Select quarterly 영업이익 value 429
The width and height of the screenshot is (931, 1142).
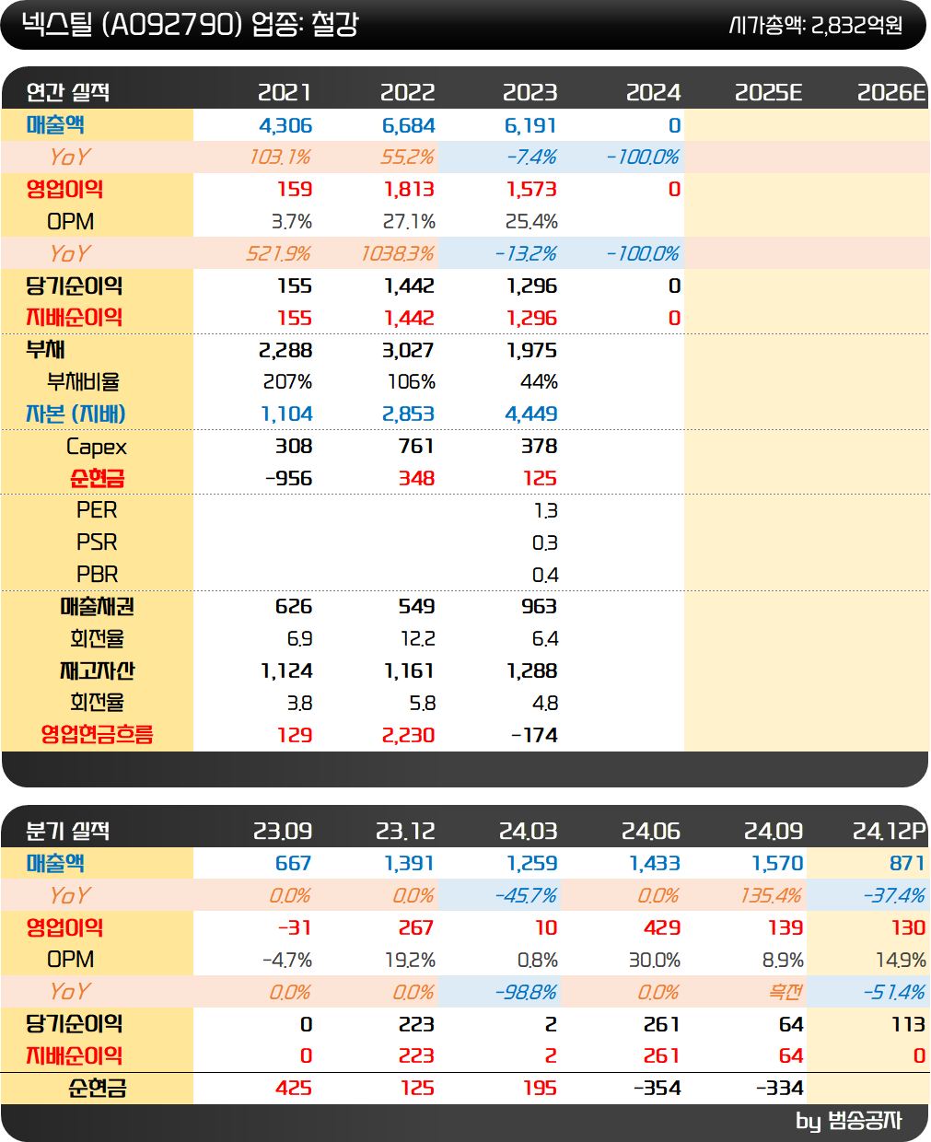(x=662, y=928)
